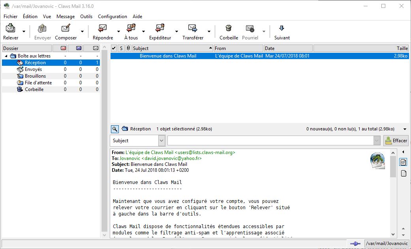Viewport: 411px width, 249px height.
Task: Collapse the message side panel arrow
Action: 403,152
